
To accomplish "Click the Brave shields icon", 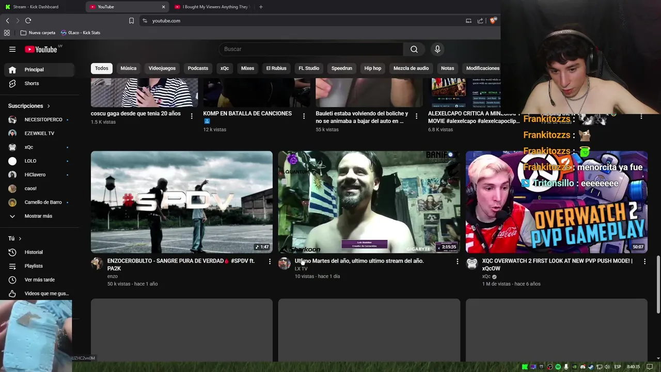I will (x=493, y=21).
